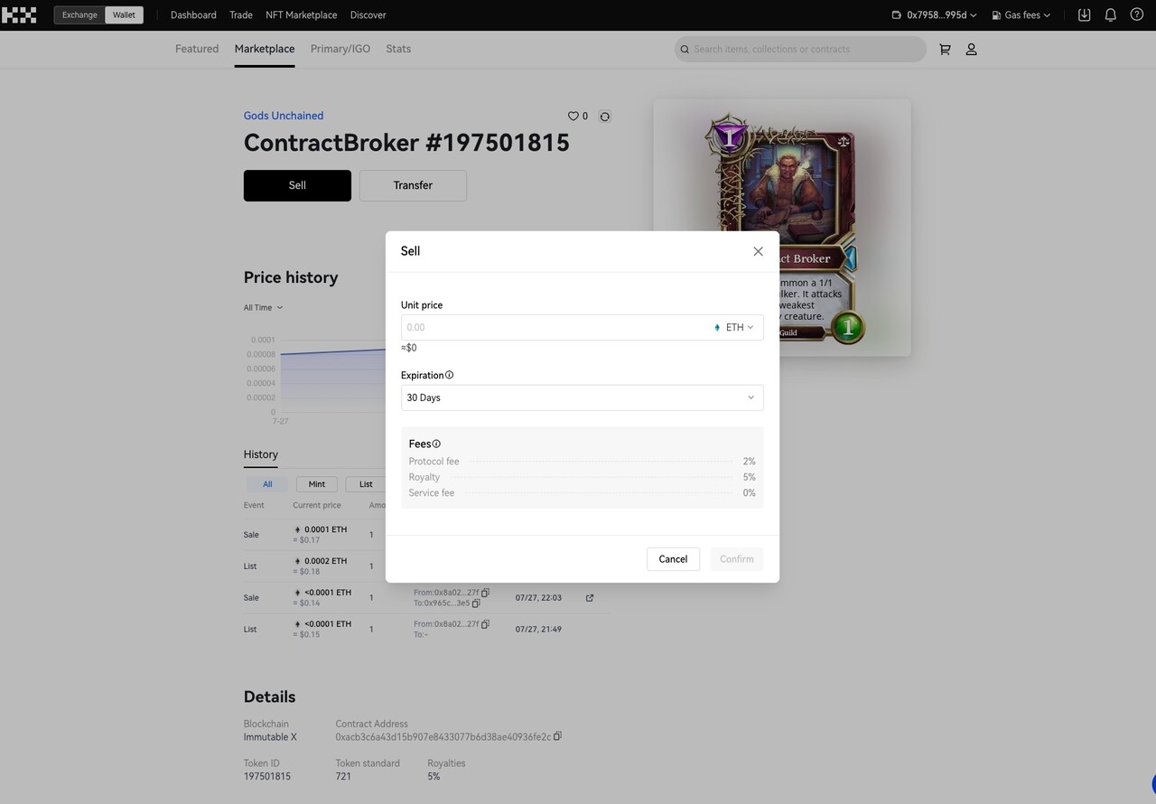The width and height of the screenshot is (1156, 804).
Task: Click the info icon beside Expiration
Action: click(450, 375)
